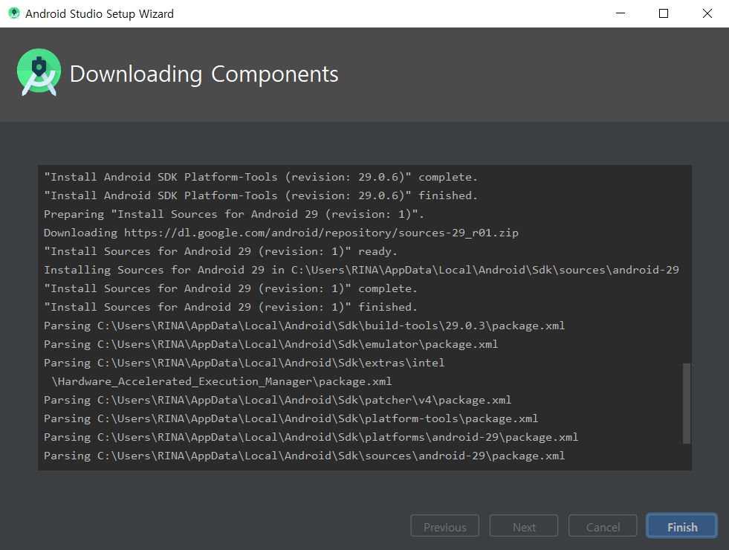Click the line "Installing Sources for Android 29 in C:\Users\RINA..."
The height and width of the screenshot is (550, 729).
coord(361,270)
